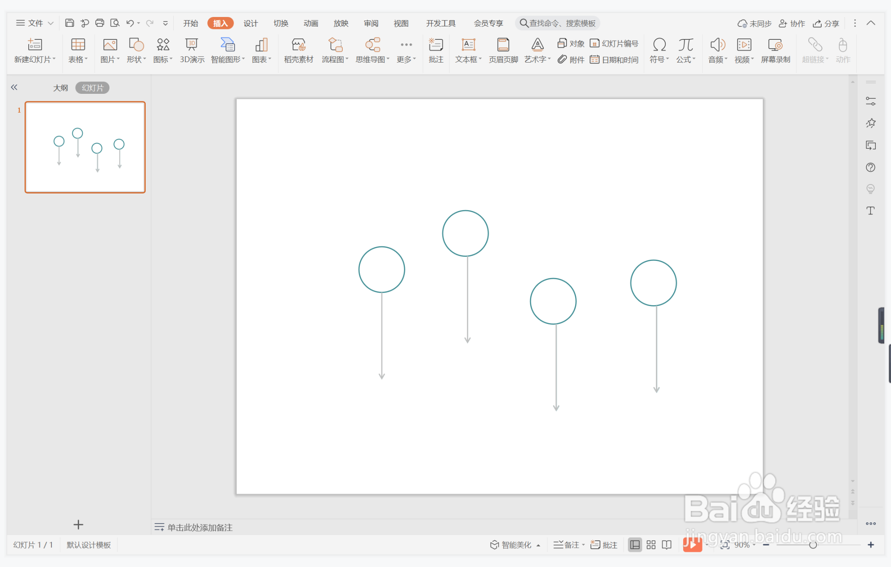
Task: Switch to Normal view in status bar
Action: (x=635, y=545)
